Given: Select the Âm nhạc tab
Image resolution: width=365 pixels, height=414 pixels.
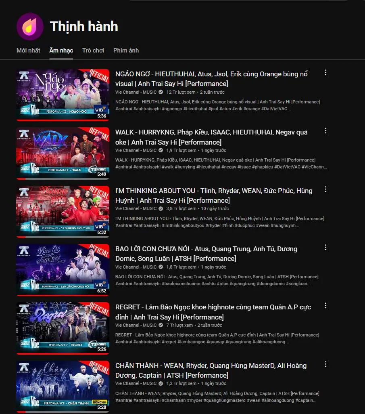Looking at the screenshot, I should click(61, 50).
